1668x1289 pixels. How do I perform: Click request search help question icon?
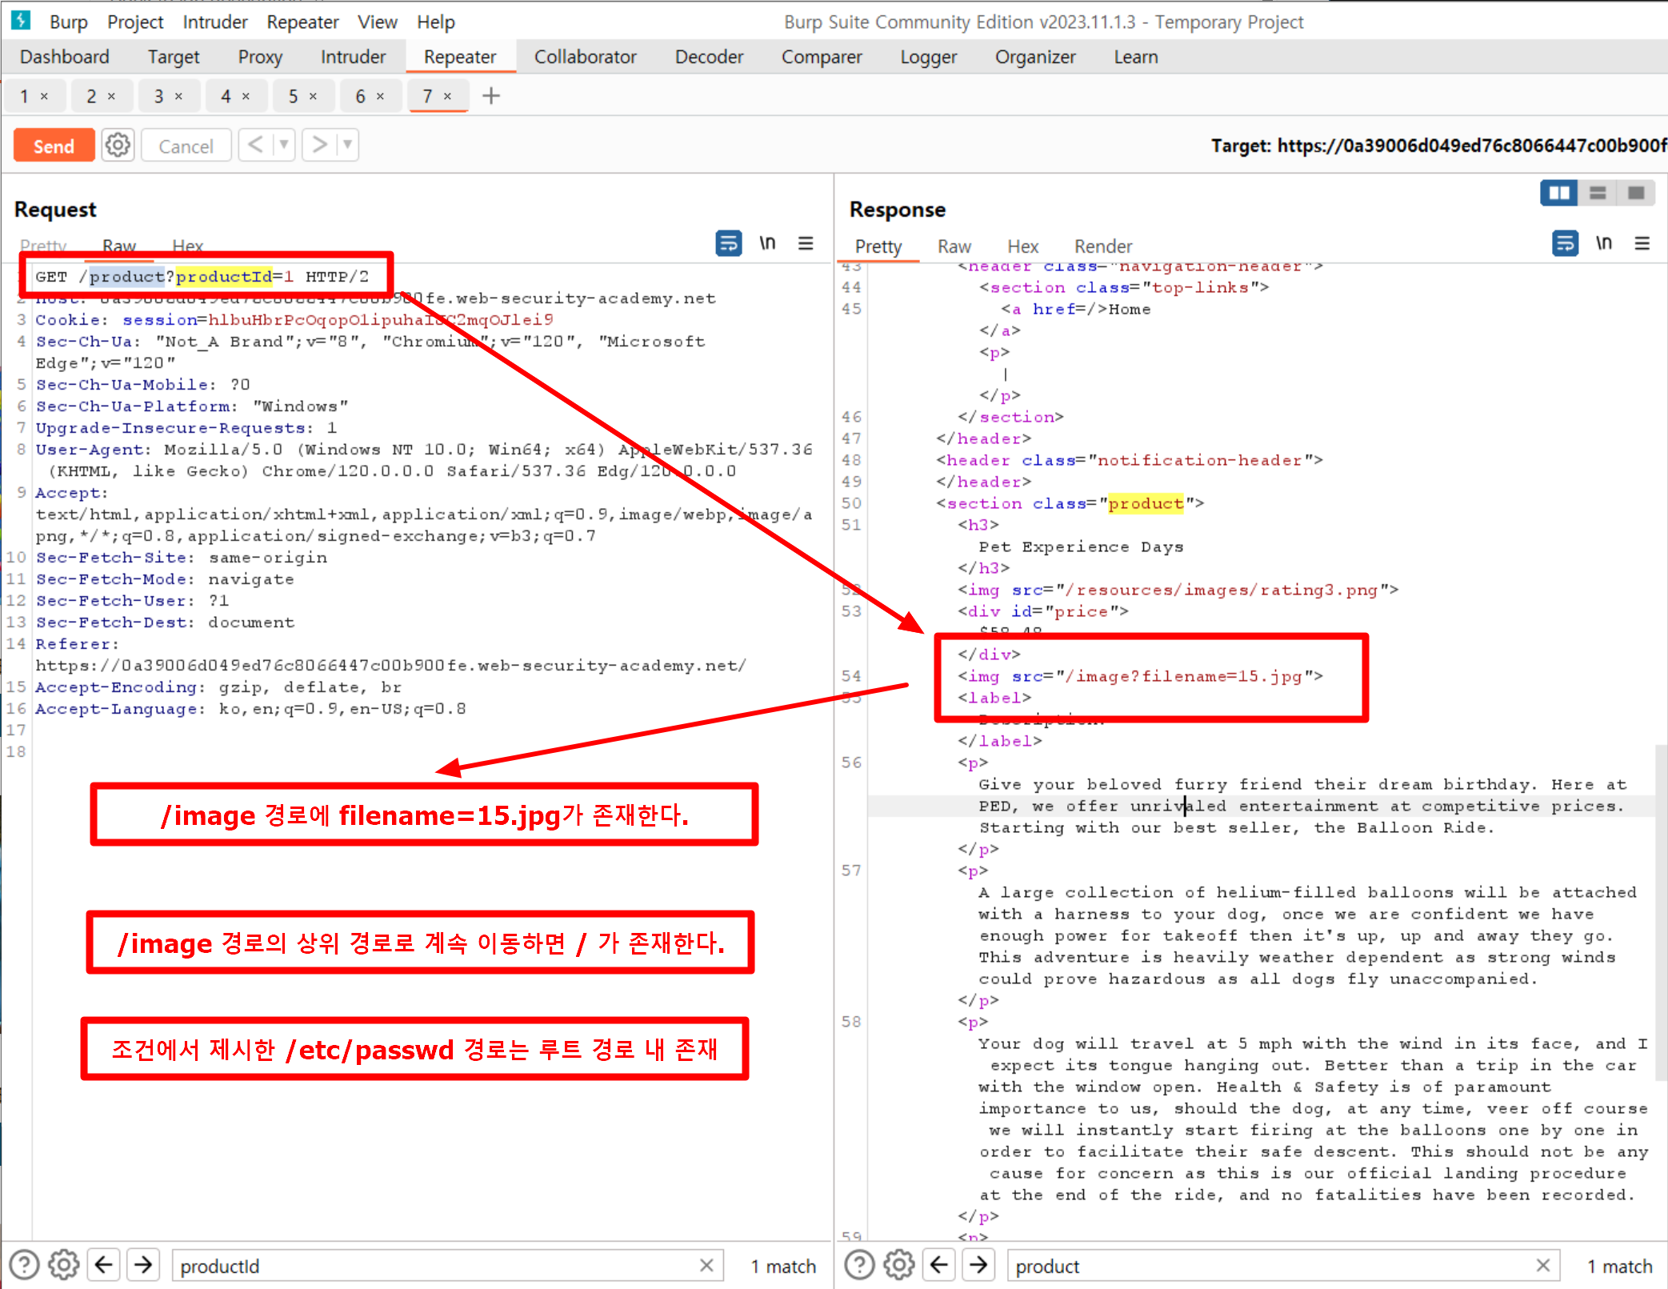coord(24,1265)
